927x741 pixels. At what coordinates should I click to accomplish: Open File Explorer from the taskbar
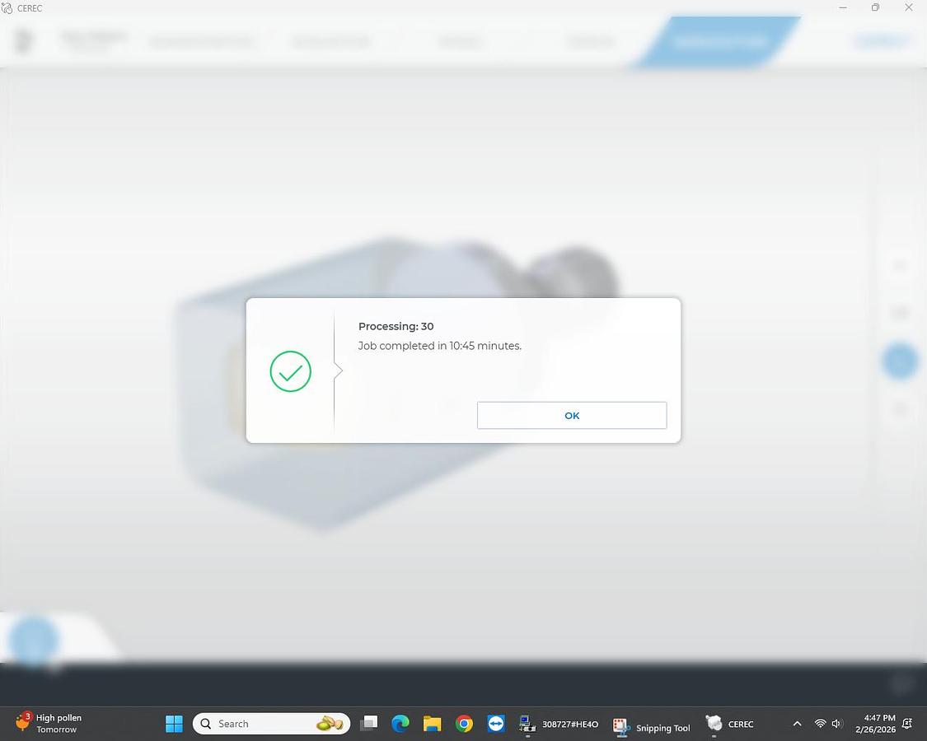point(433,724)
